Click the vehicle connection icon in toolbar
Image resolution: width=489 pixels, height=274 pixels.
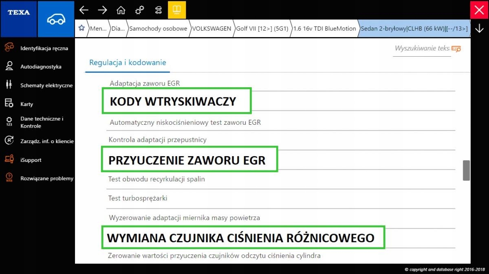tap(158, 10)
